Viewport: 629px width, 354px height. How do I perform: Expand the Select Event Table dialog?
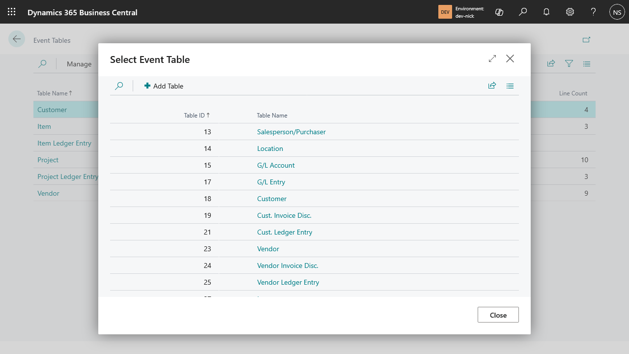[492, 59]
